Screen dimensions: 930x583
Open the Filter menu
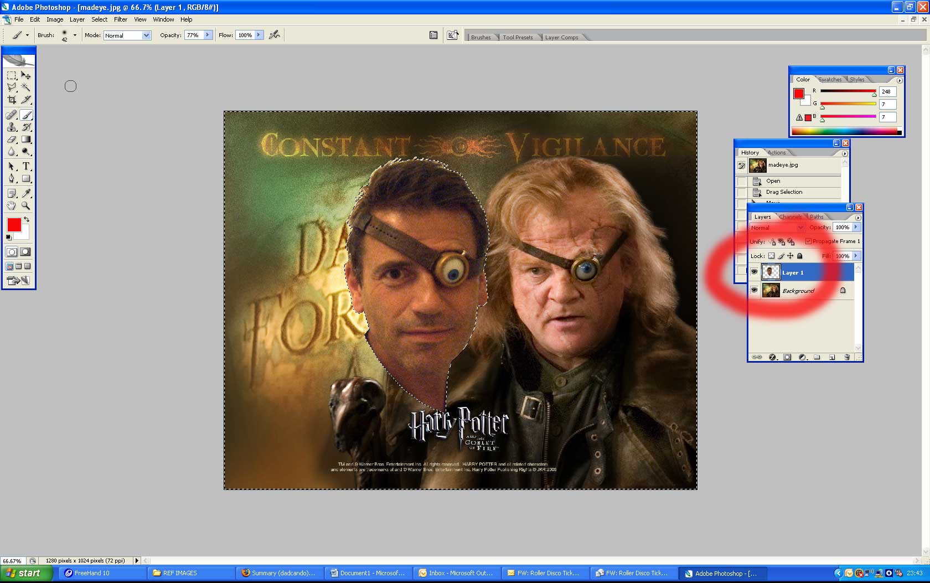click(x=121, y=19)
